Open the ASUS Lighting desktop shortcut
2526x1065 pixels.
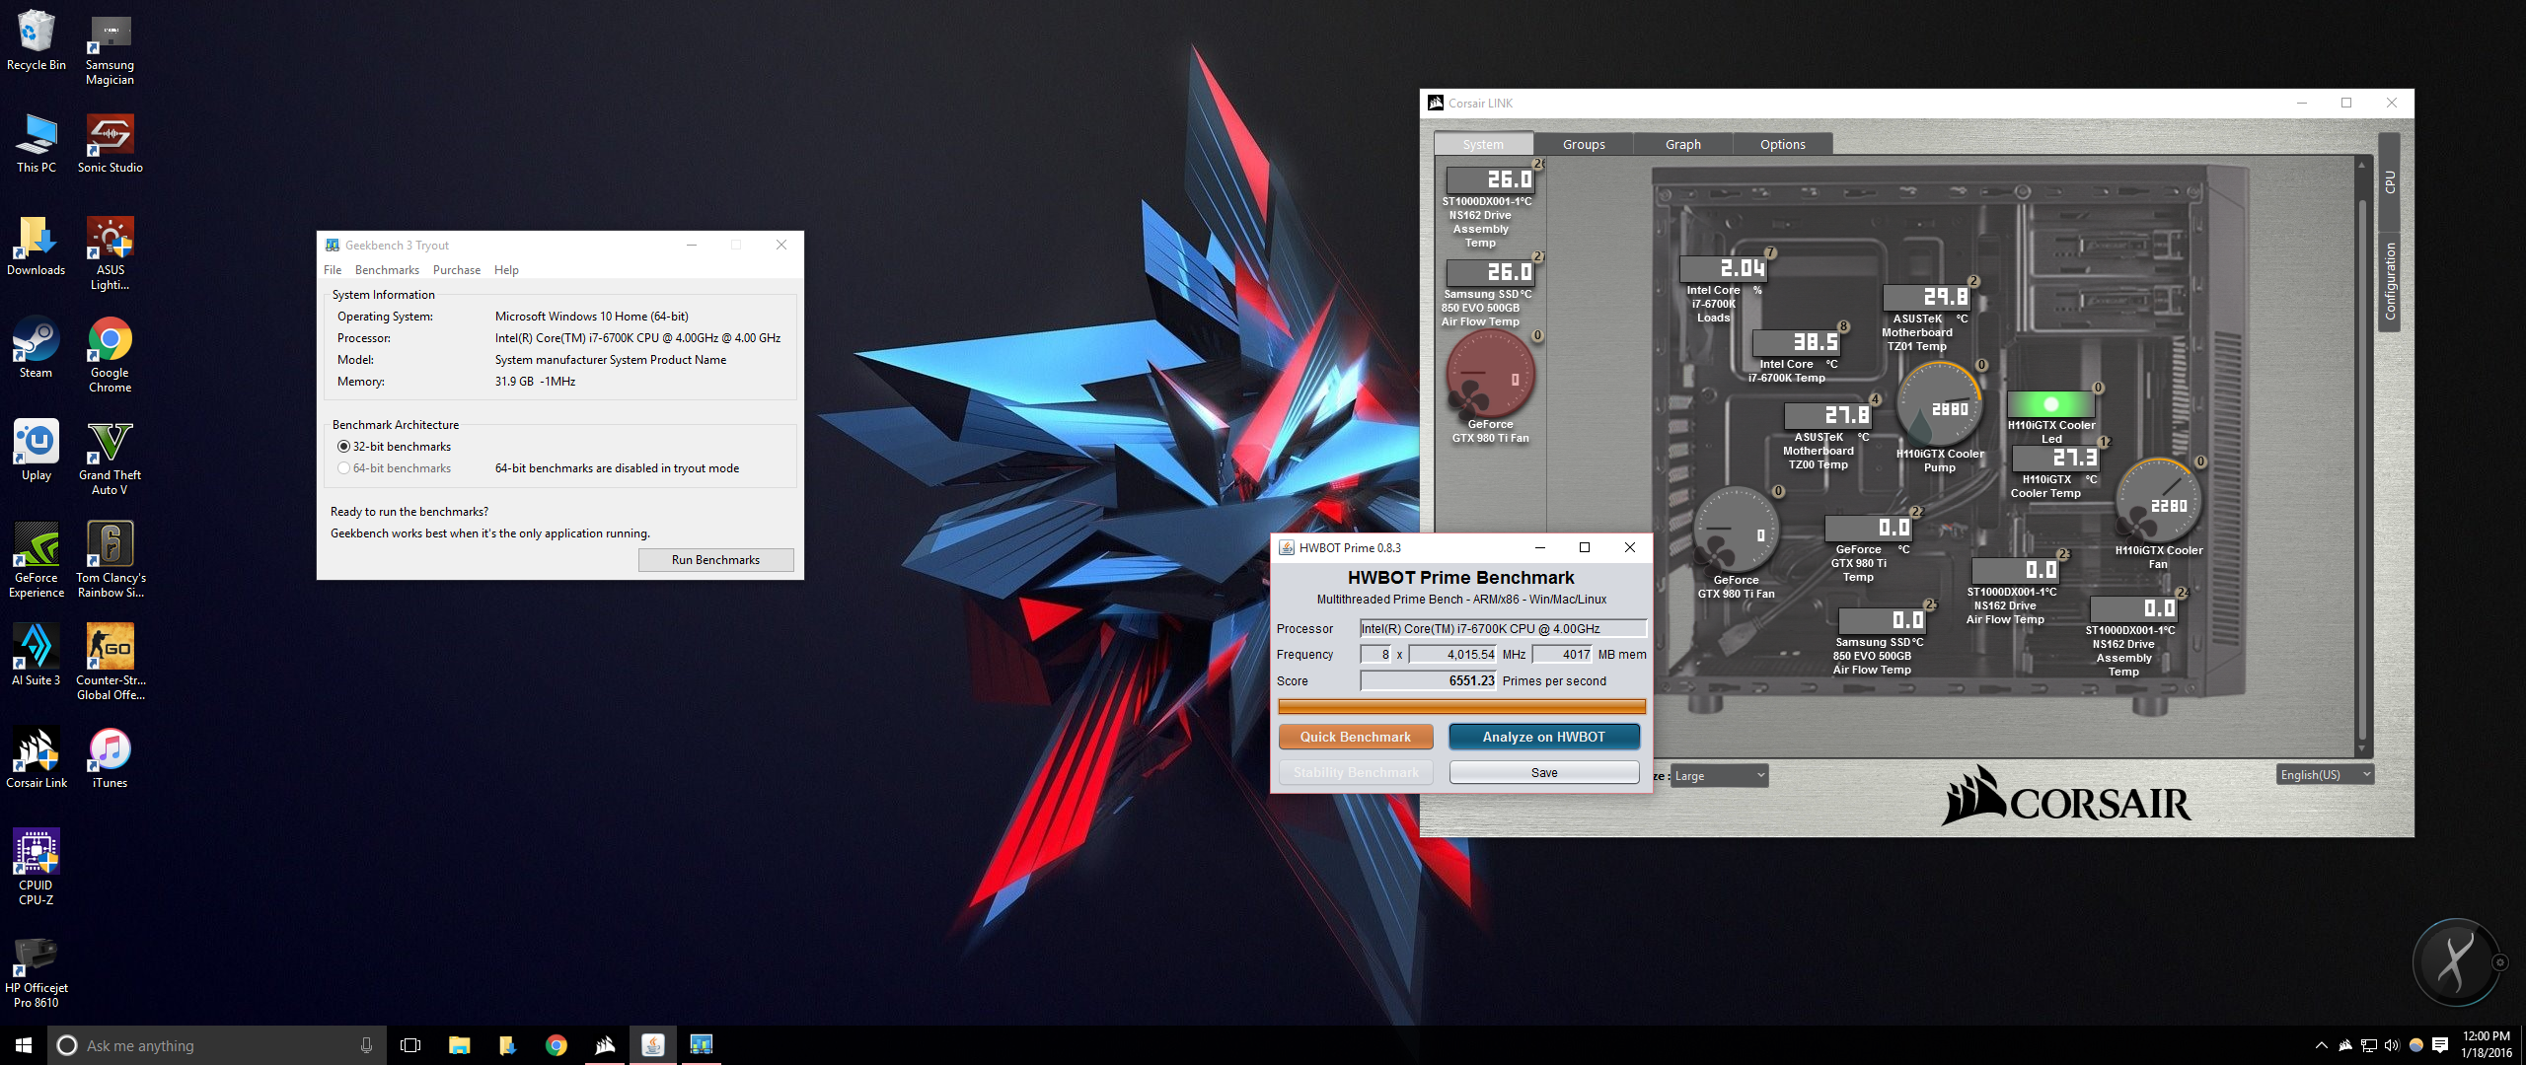pos(110,253)
